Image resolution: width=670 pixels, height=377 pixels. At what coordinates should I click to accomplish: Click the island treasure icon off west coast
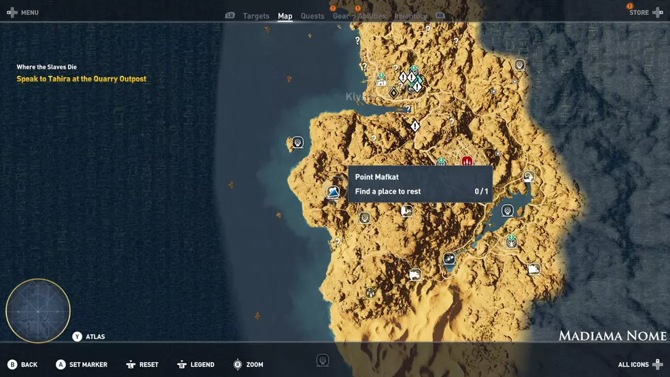[297, 143]
